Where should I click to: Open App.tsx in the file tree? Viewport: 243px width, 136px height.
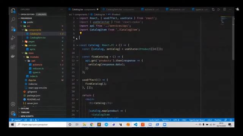(x=32, y=80)
